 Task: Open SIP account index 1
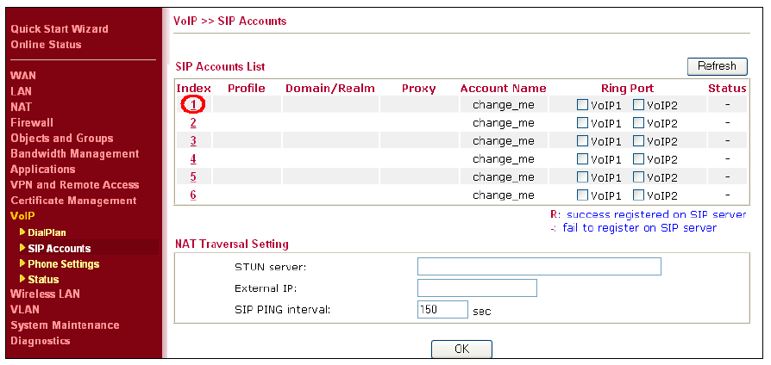click(x=193, y=104)
